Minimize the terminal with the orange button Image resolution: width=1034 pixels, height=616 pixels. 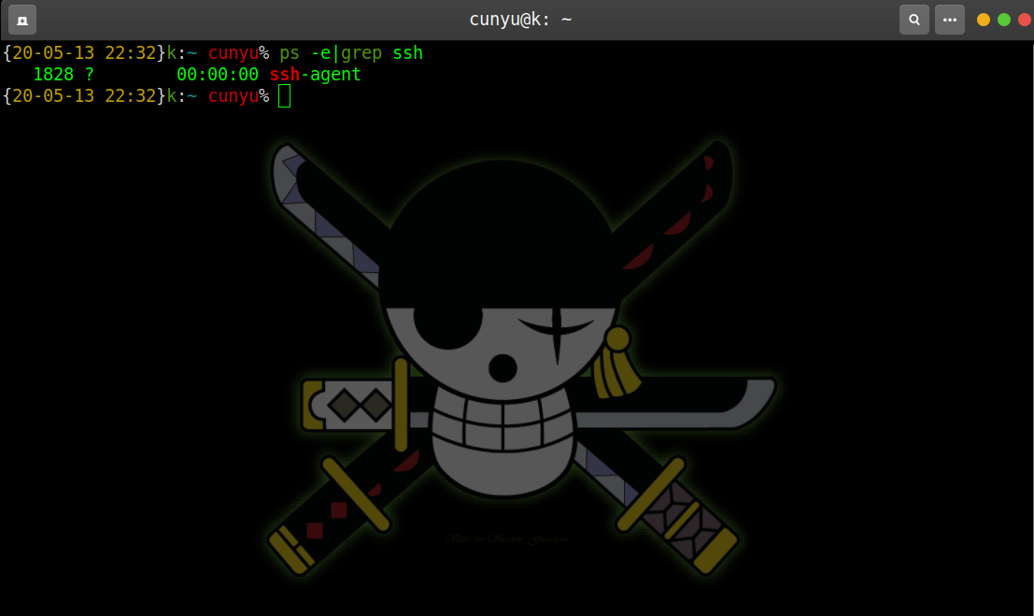click(984, 20)
